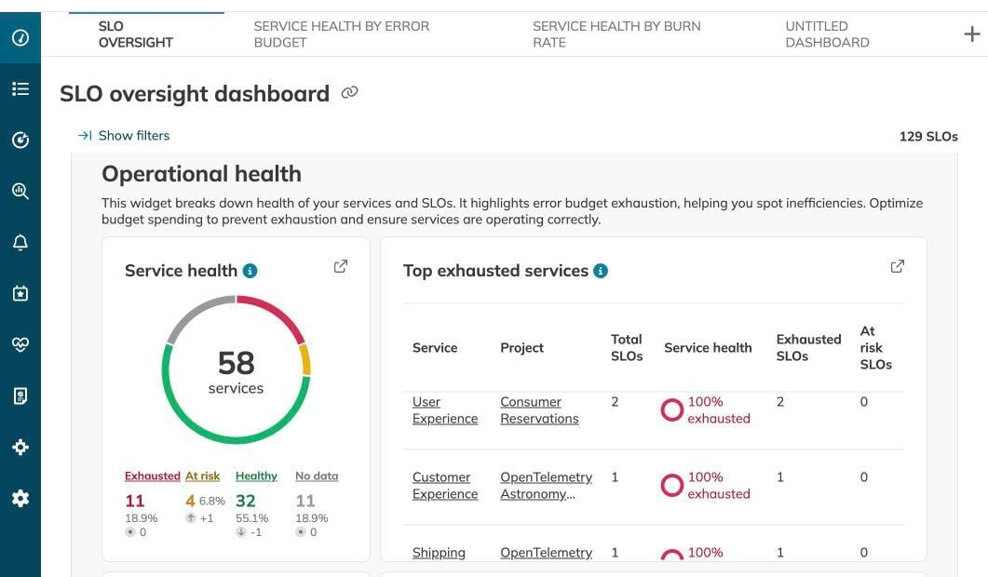
Task: Open the list view icon in the sidebar
Action: [x=20, y=88]
